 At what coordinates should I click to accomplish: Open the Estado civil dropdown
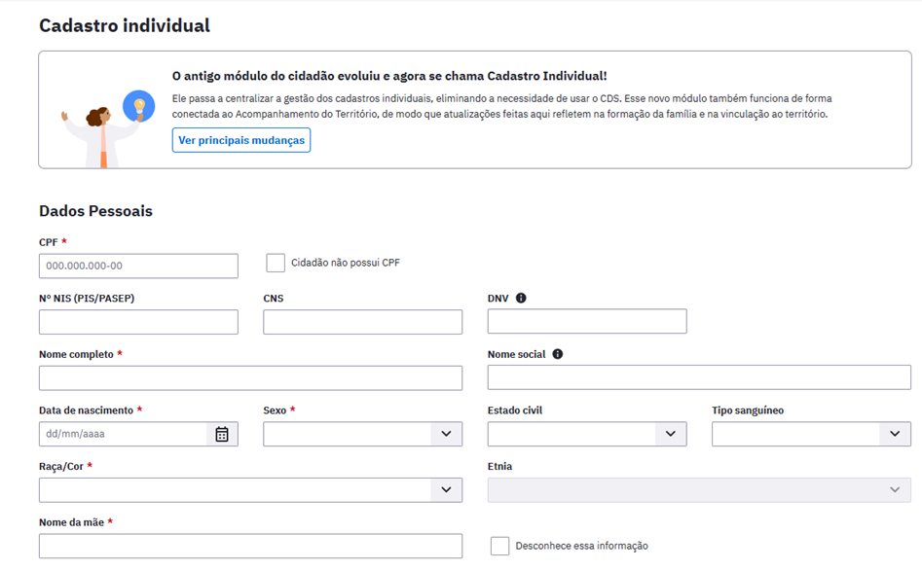587,434
